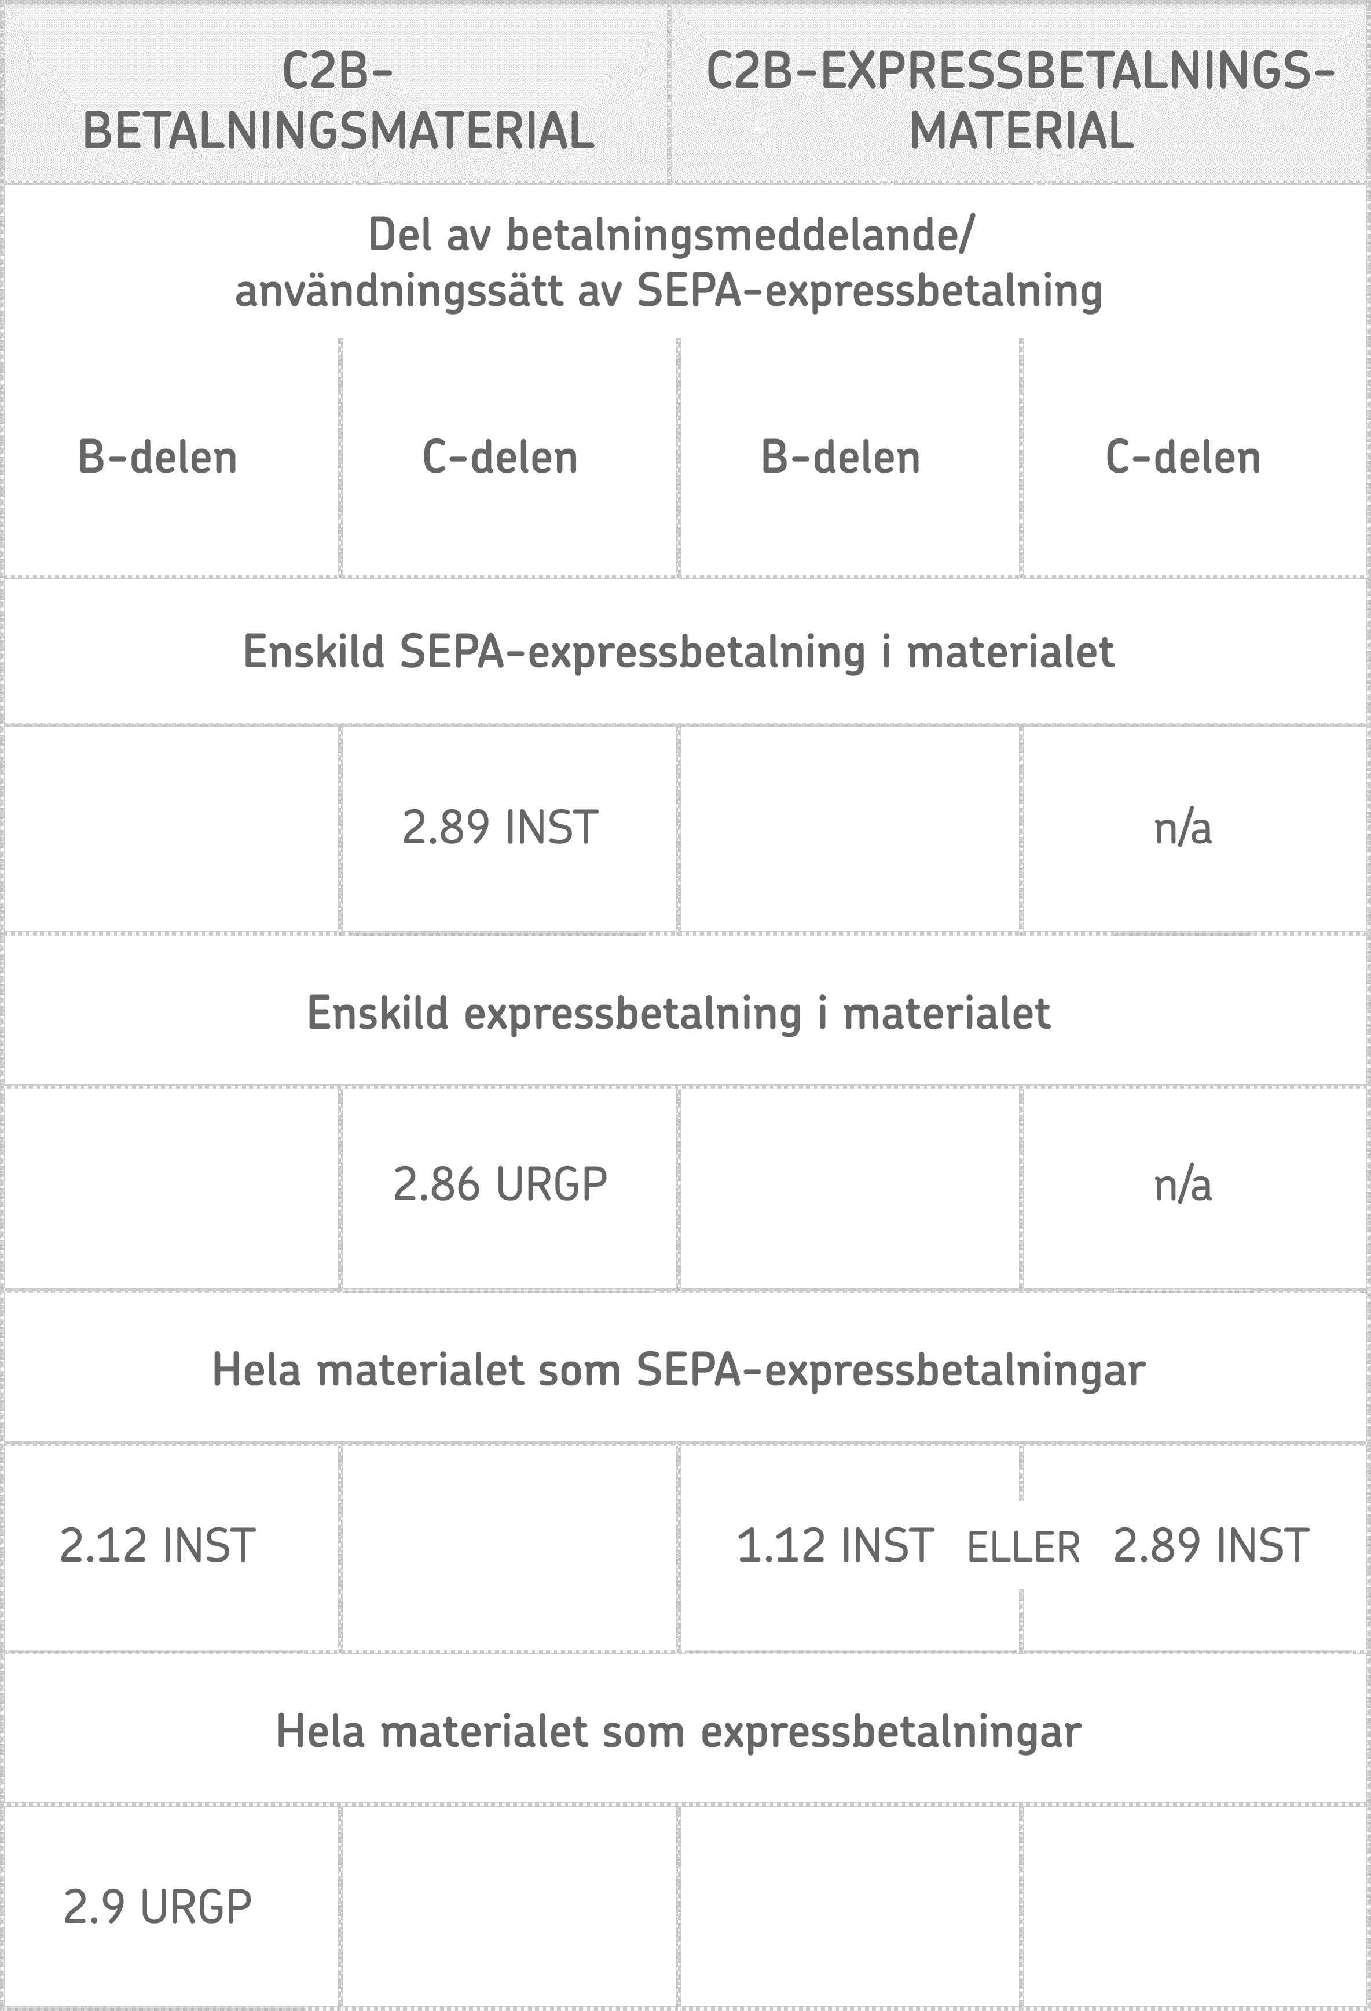Select C-delen under the expressbetalningsmaterial header
This screenshot has width=1371, height=2011.
pos(1182,458)
